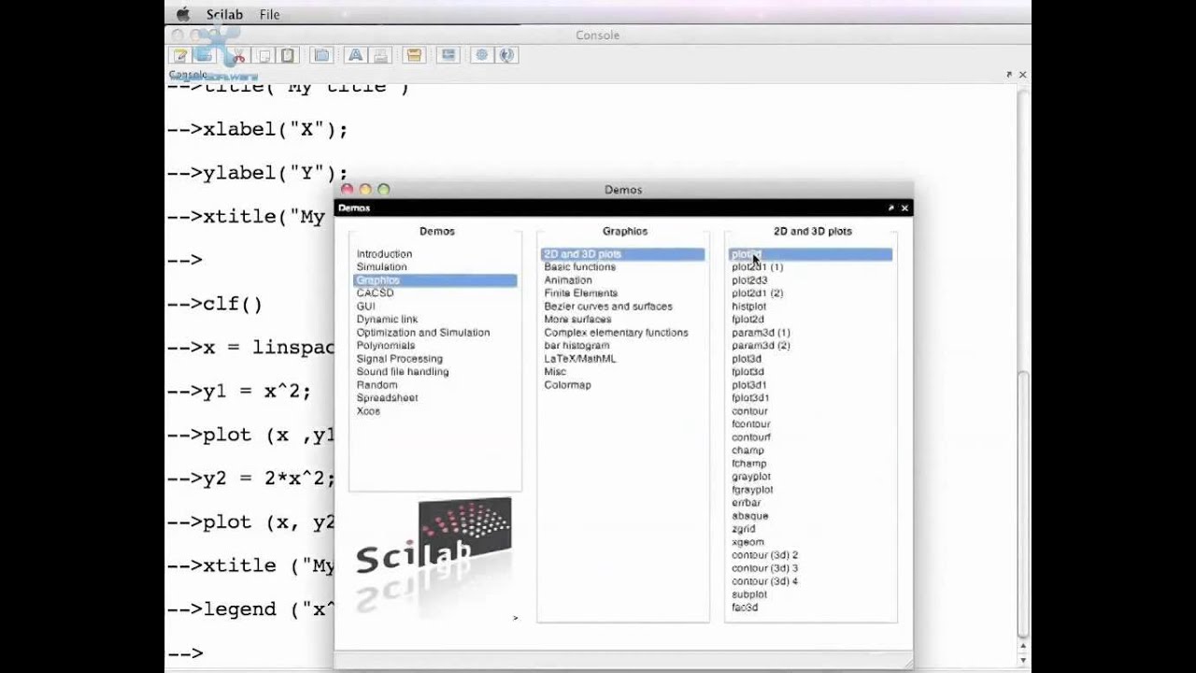Undock the Console panel with arrow icon
Screen dimensions: 1196x673
pyautogui.click(x=1009, y=75)
